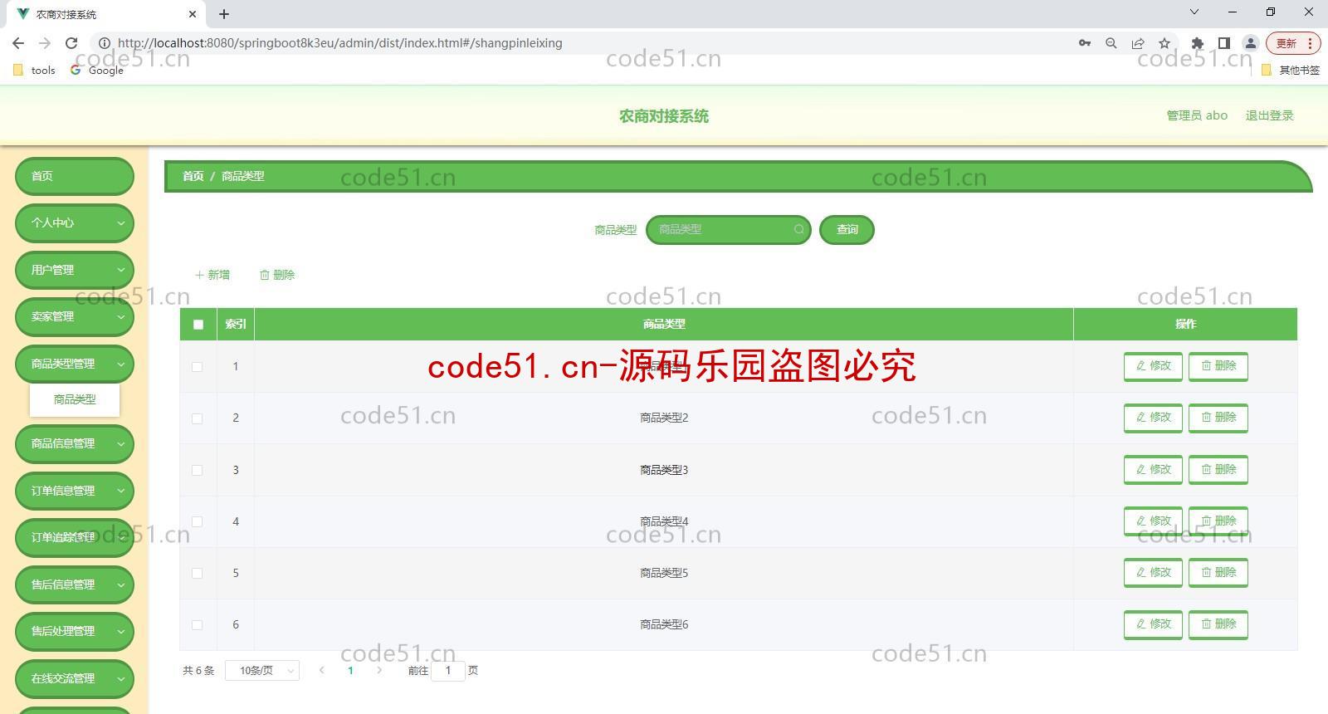Open saved passwords key icon
This screenshot has height=714, width=1328.
coord(1085,43)
